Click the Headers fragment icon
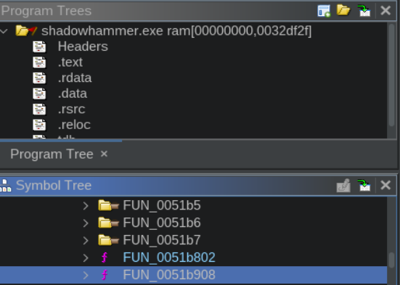400x285 pixels. pos(39,47)
